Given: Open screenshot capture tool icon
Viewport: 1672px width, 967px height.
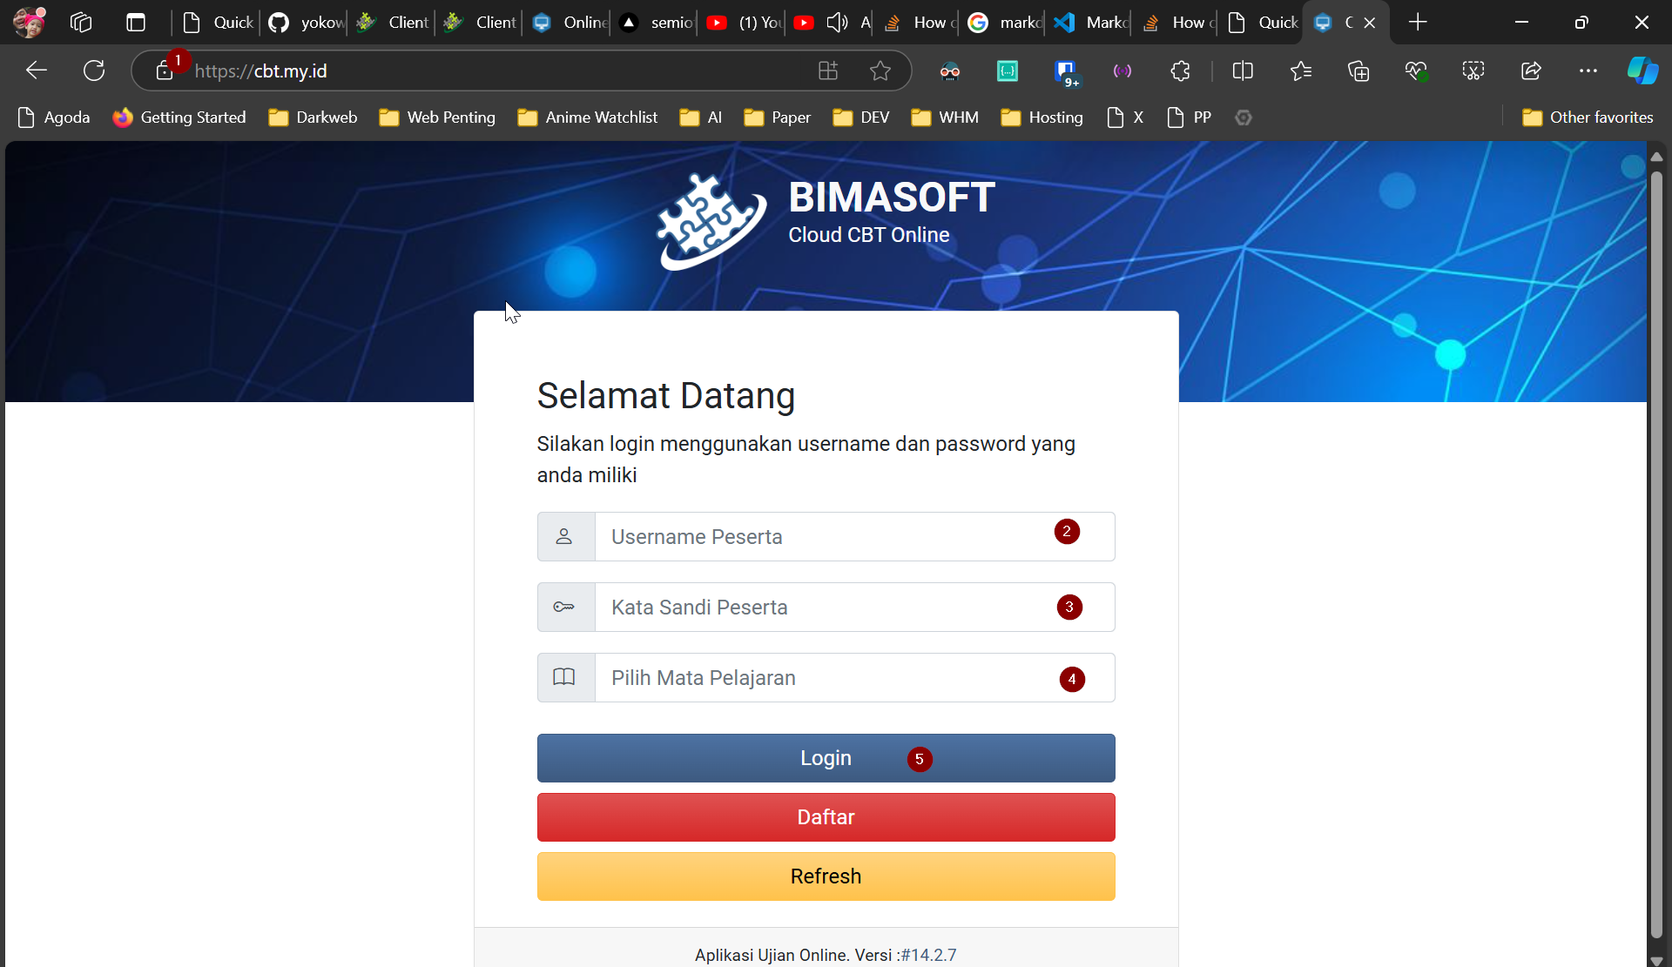Looking at the screenshot, I should click(x=1473, y=71).
